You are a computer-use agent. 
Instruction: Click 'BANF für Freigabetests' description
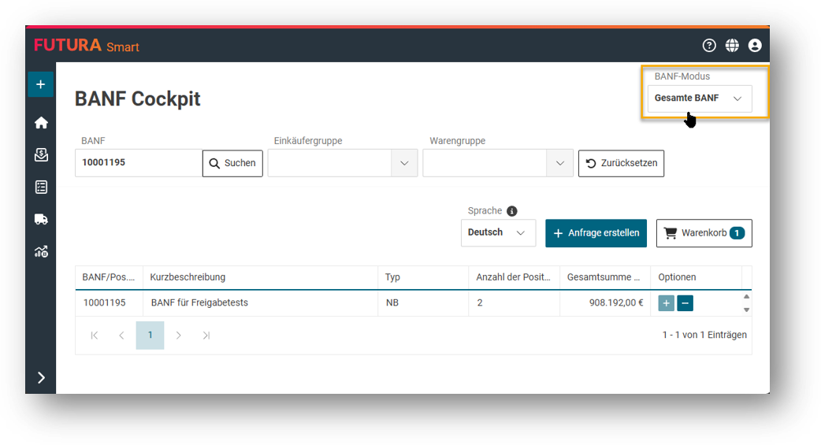tap(199, 302)
